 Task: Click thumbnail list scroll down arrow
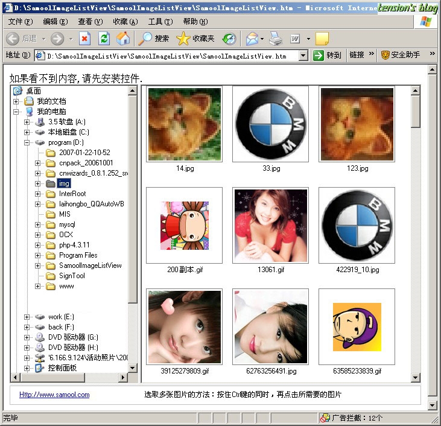[x=415, y=378]
